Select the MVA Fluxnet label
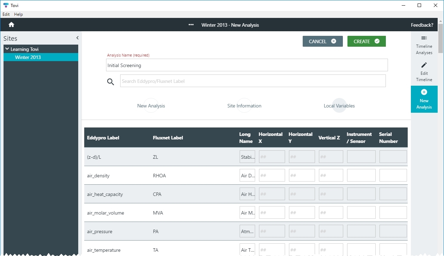The image size is (444, 256). coord(158,213)
